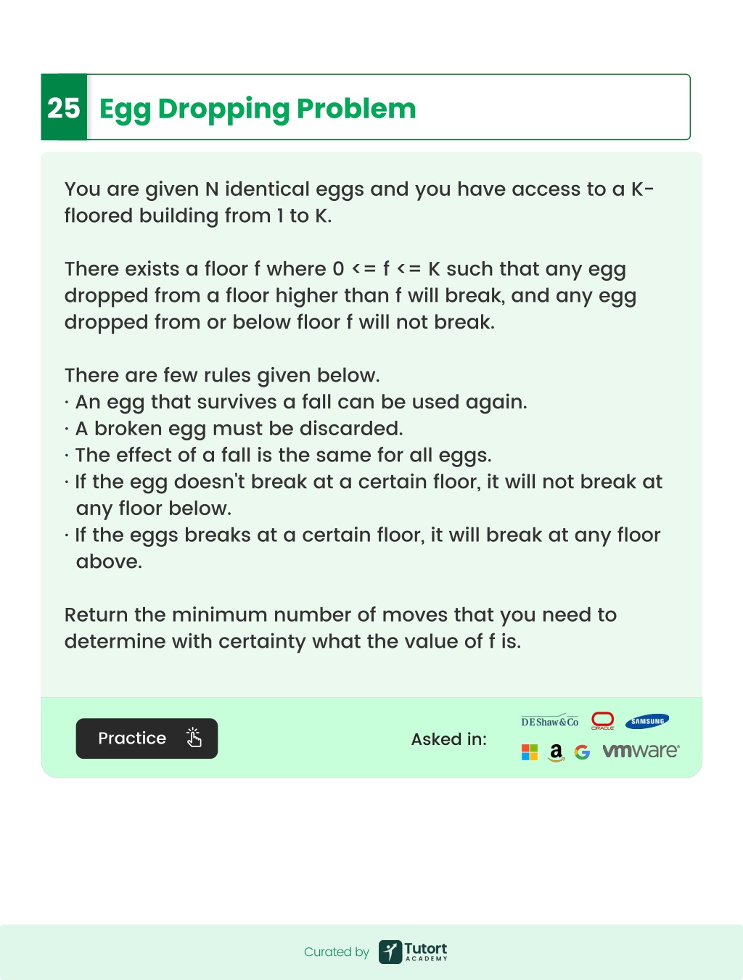
Task: Open the Tutort Academy logo in footer
Action: 413,951
